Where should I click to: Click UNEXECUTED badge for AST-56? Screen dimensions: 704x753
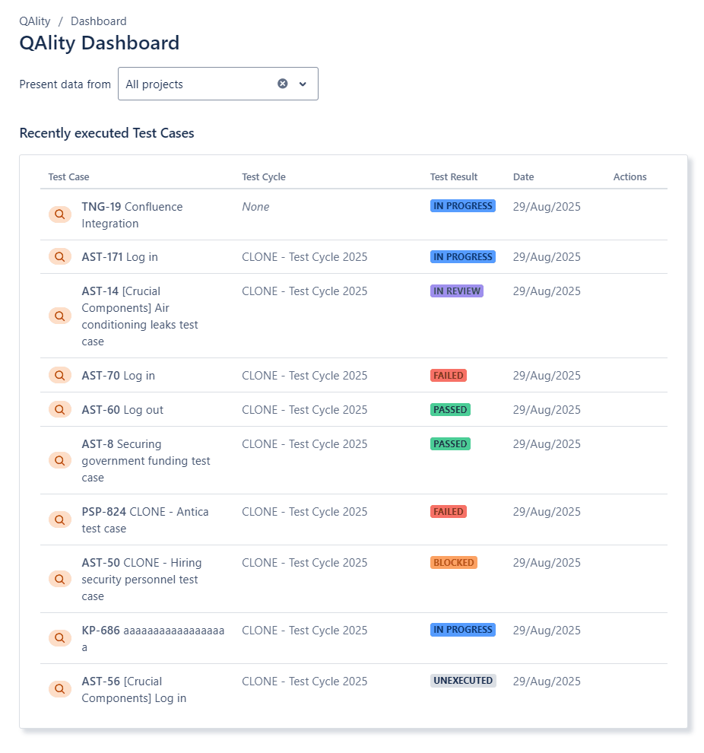pos(463,680)
